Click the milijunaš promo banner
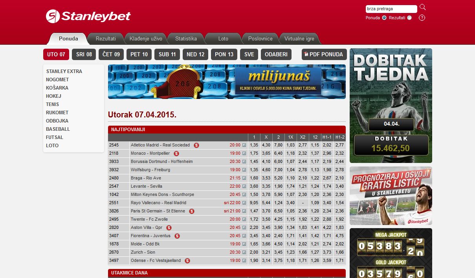The height and width of the screenshot is (278, 475). click(227, 82)
